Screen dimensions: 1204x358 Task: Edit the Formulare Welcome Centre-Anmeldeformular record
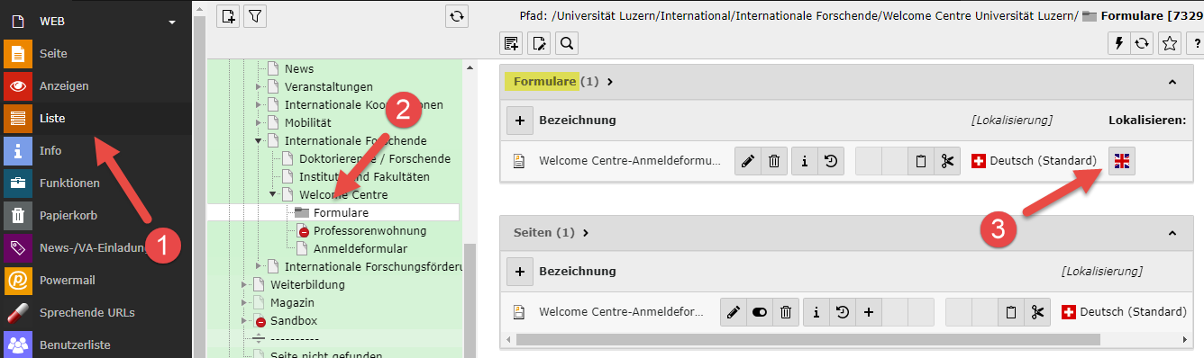748,162
